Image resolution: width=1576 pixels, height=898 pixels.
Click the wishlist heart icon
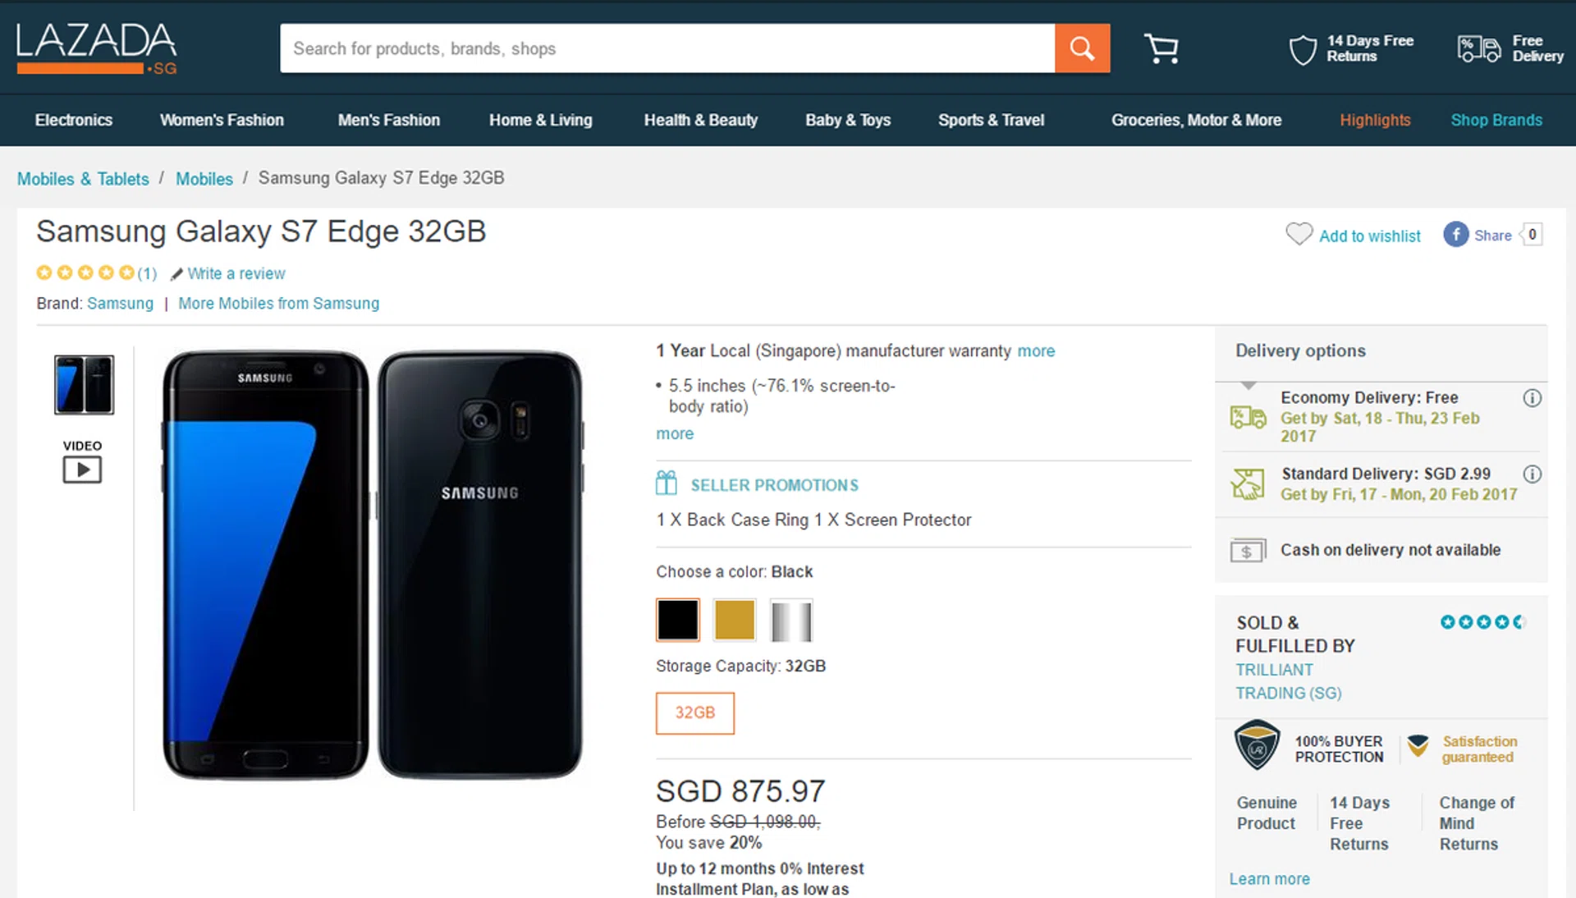[x=1299, y=235]
